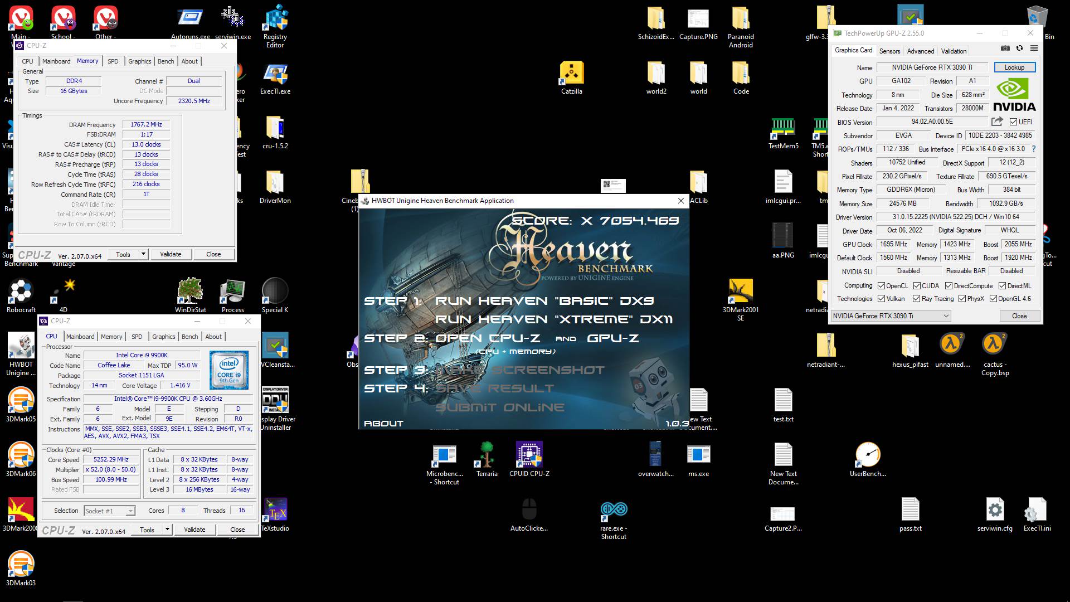
Task: Toggle the DirectCompute checkbox
Action: [x=949, y=285]
